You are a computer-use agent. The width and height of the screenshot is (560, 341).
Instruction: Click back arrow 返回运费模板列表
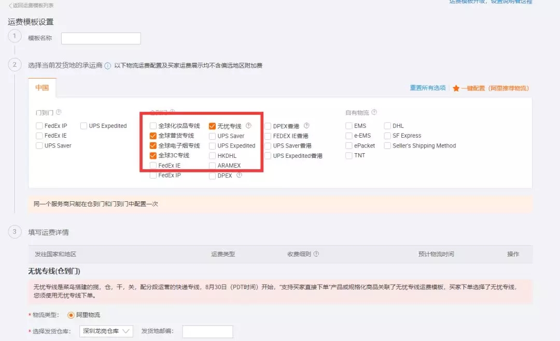(10, 5)
